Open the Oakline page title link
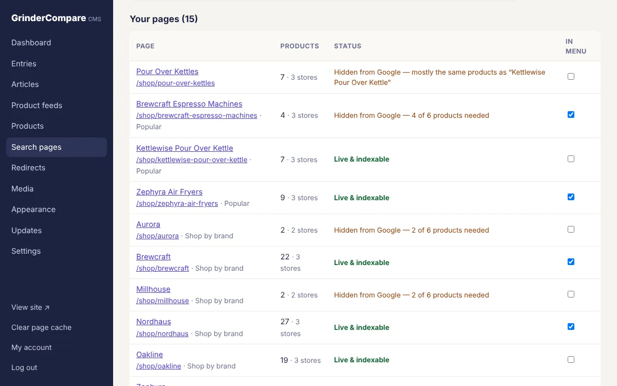Viewport: 617px width, 386px height. click(150, 355)
